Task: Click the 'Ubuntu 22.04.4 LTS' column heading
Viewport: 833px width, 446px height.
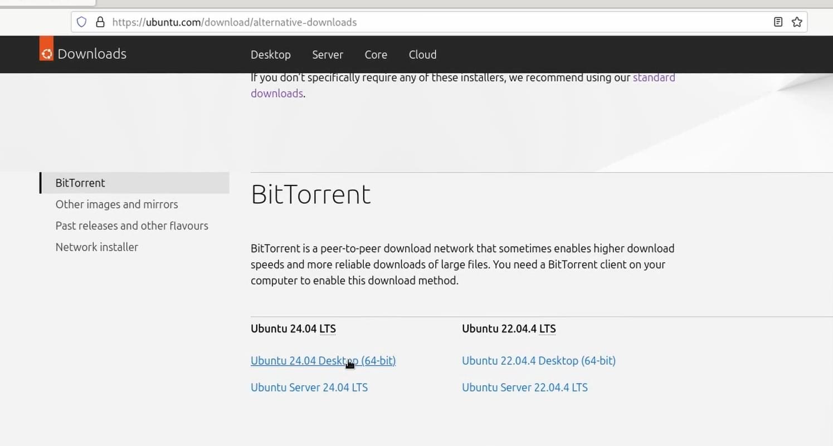Action: pos(509,329)
